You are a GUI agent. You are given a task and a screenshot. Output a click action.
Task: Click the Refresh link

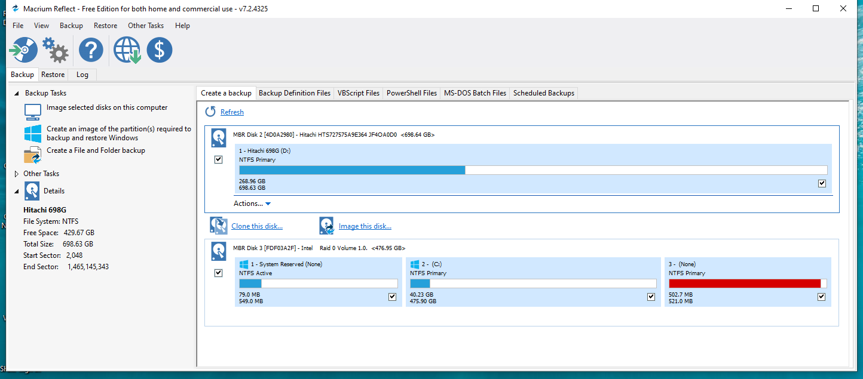[232, 112]
